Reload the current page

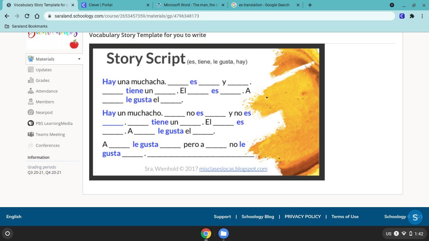pyautogui.click(x=27, y=16)
